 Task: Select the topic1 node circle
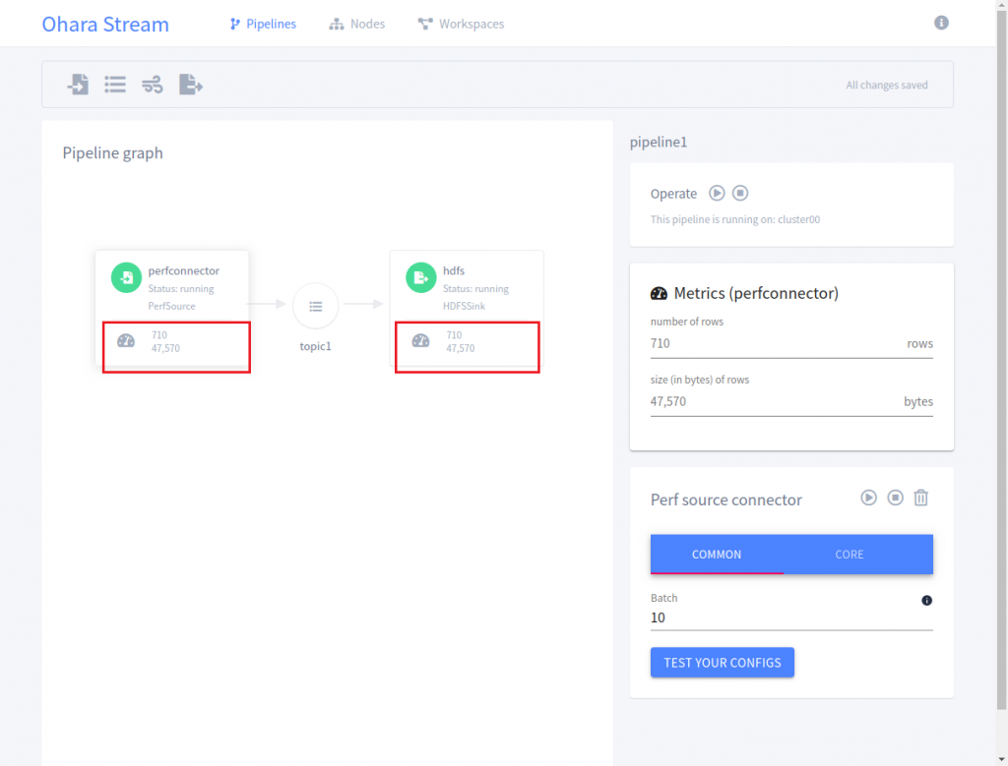[x=315, y=306]
